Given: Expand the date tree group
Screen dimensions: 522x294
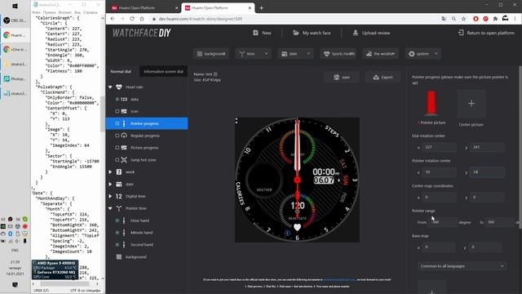Looking at the screenshot, I should [x=110, y=184].
